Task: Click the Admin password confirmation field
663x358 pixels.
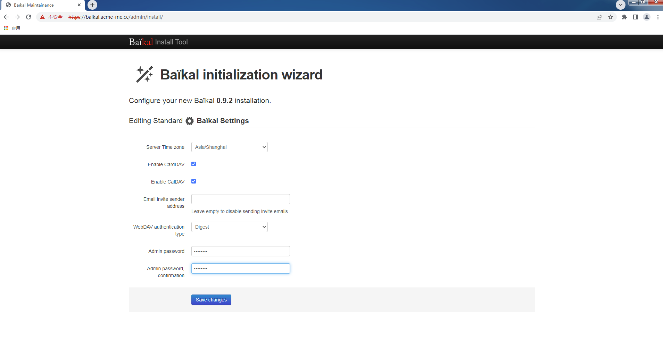Action: click(241, 268)
